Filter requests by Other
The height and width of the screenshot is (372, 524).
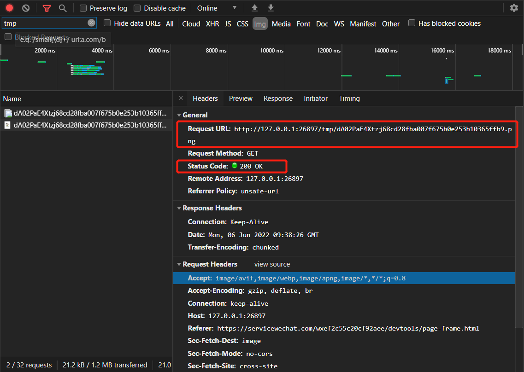tap(391, 23)
